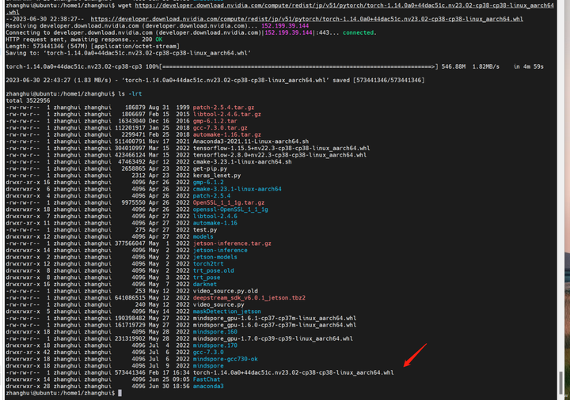Select directory name jetson-models
Viewport: 570px width, 400px height.
pyautogui.click(x=215, y=257)
